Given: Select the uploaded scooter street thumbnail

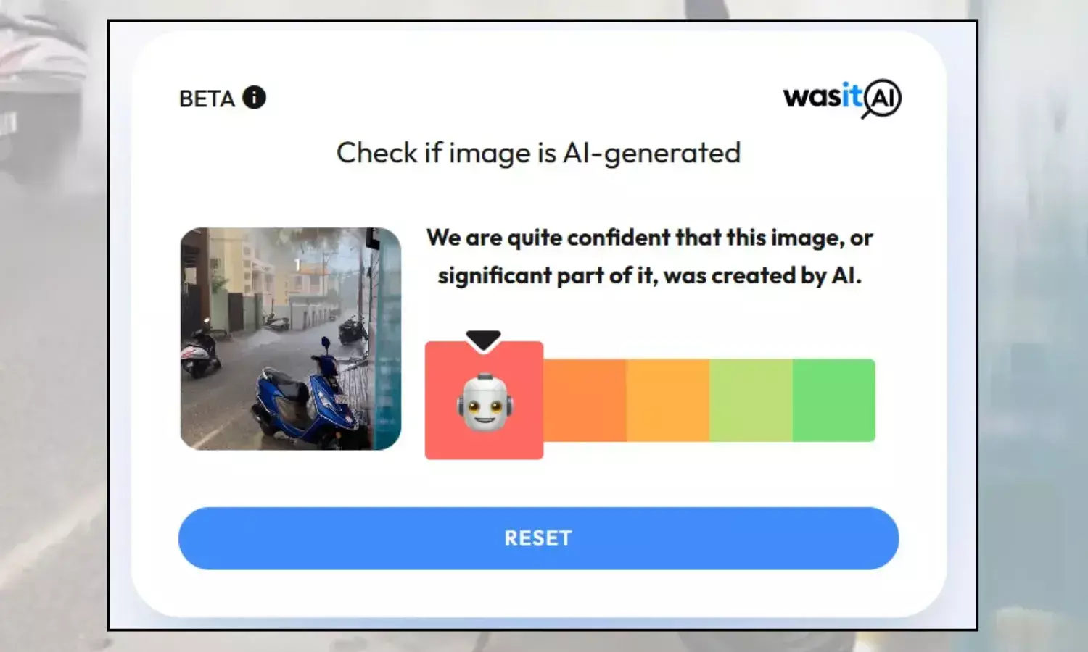Looking at the screenshot, I should coord(291,338).
